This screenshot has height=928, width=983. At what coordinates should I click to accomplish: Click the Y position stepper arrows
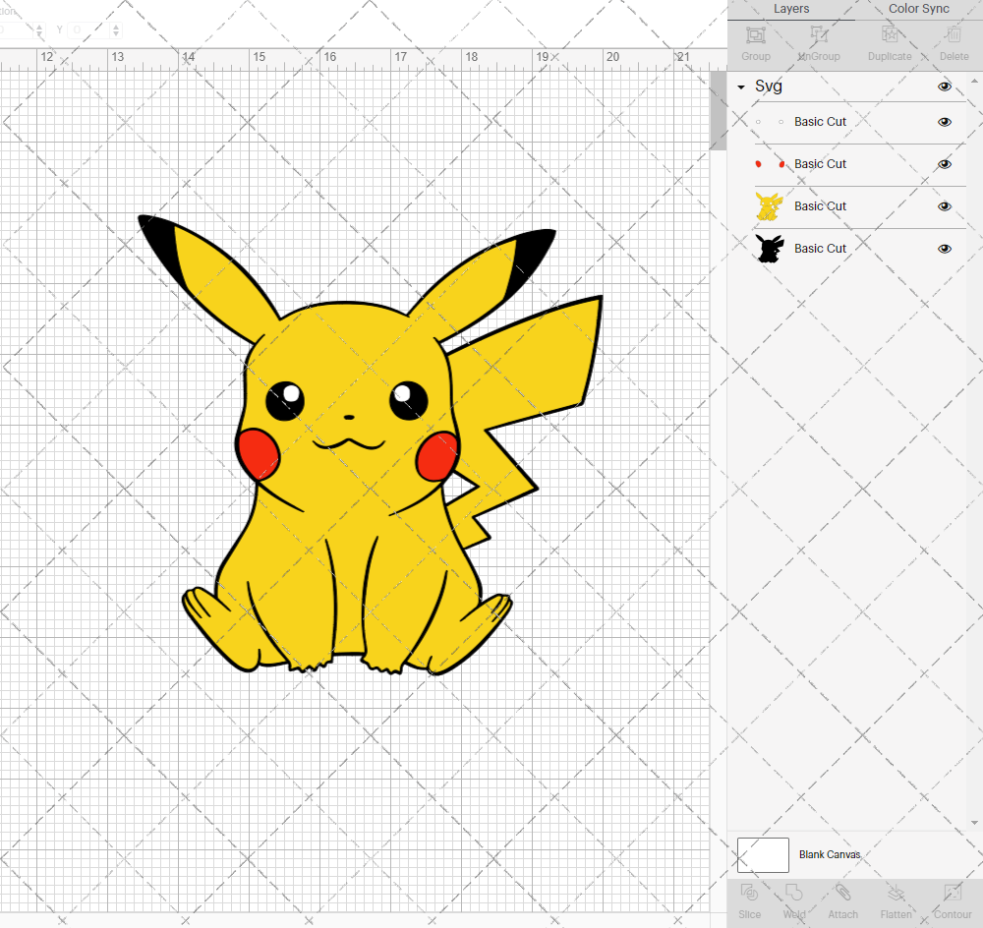115,29
